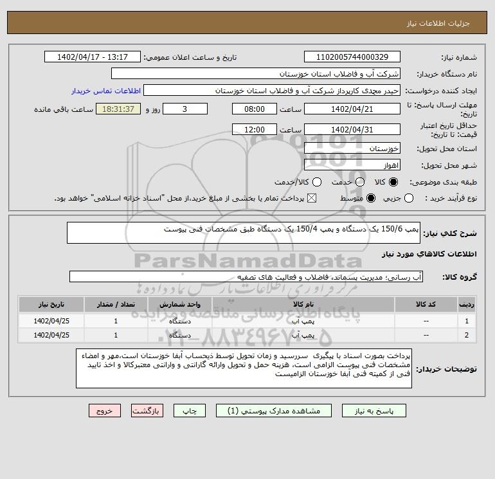
Task: Click the general description field about pumps
Action: [244, 233]
